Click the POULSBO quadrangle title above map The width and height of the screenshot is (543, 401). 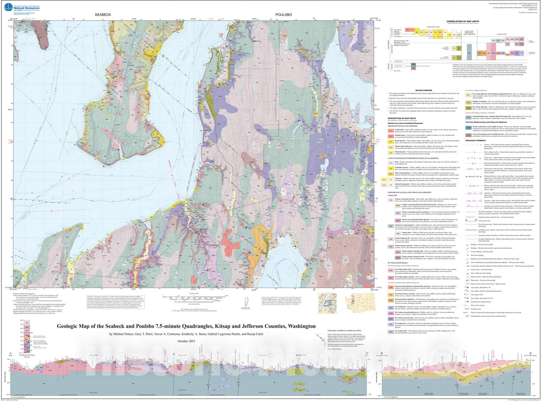tap(283, 15)
